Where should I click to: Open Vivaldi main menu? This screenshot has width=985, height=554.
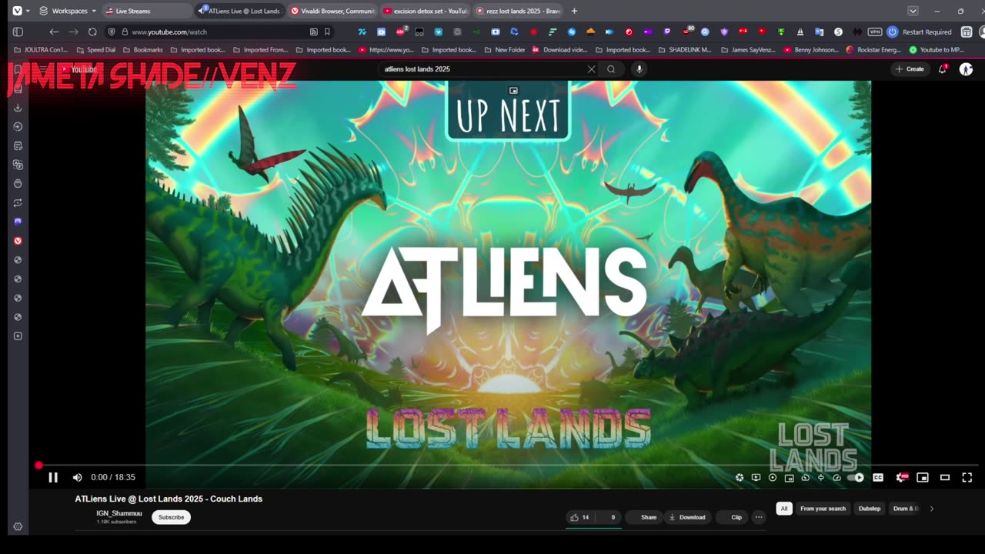18,11
